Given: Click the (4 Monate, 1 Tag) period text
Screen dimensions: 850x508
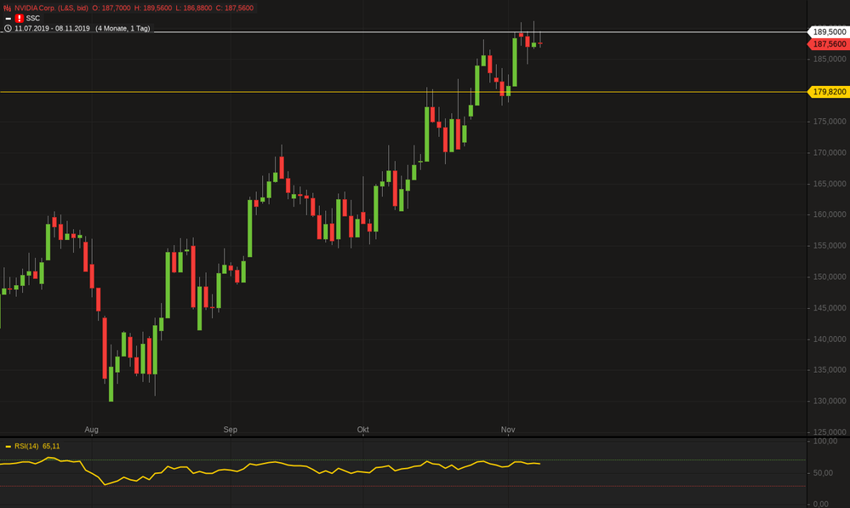Looking at the screenshot, I should [122, 28].
